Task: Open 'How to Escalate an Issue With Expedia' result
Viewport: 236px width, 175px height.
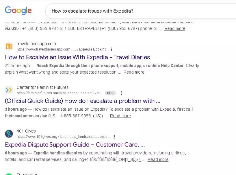Action: pos(77,57)
